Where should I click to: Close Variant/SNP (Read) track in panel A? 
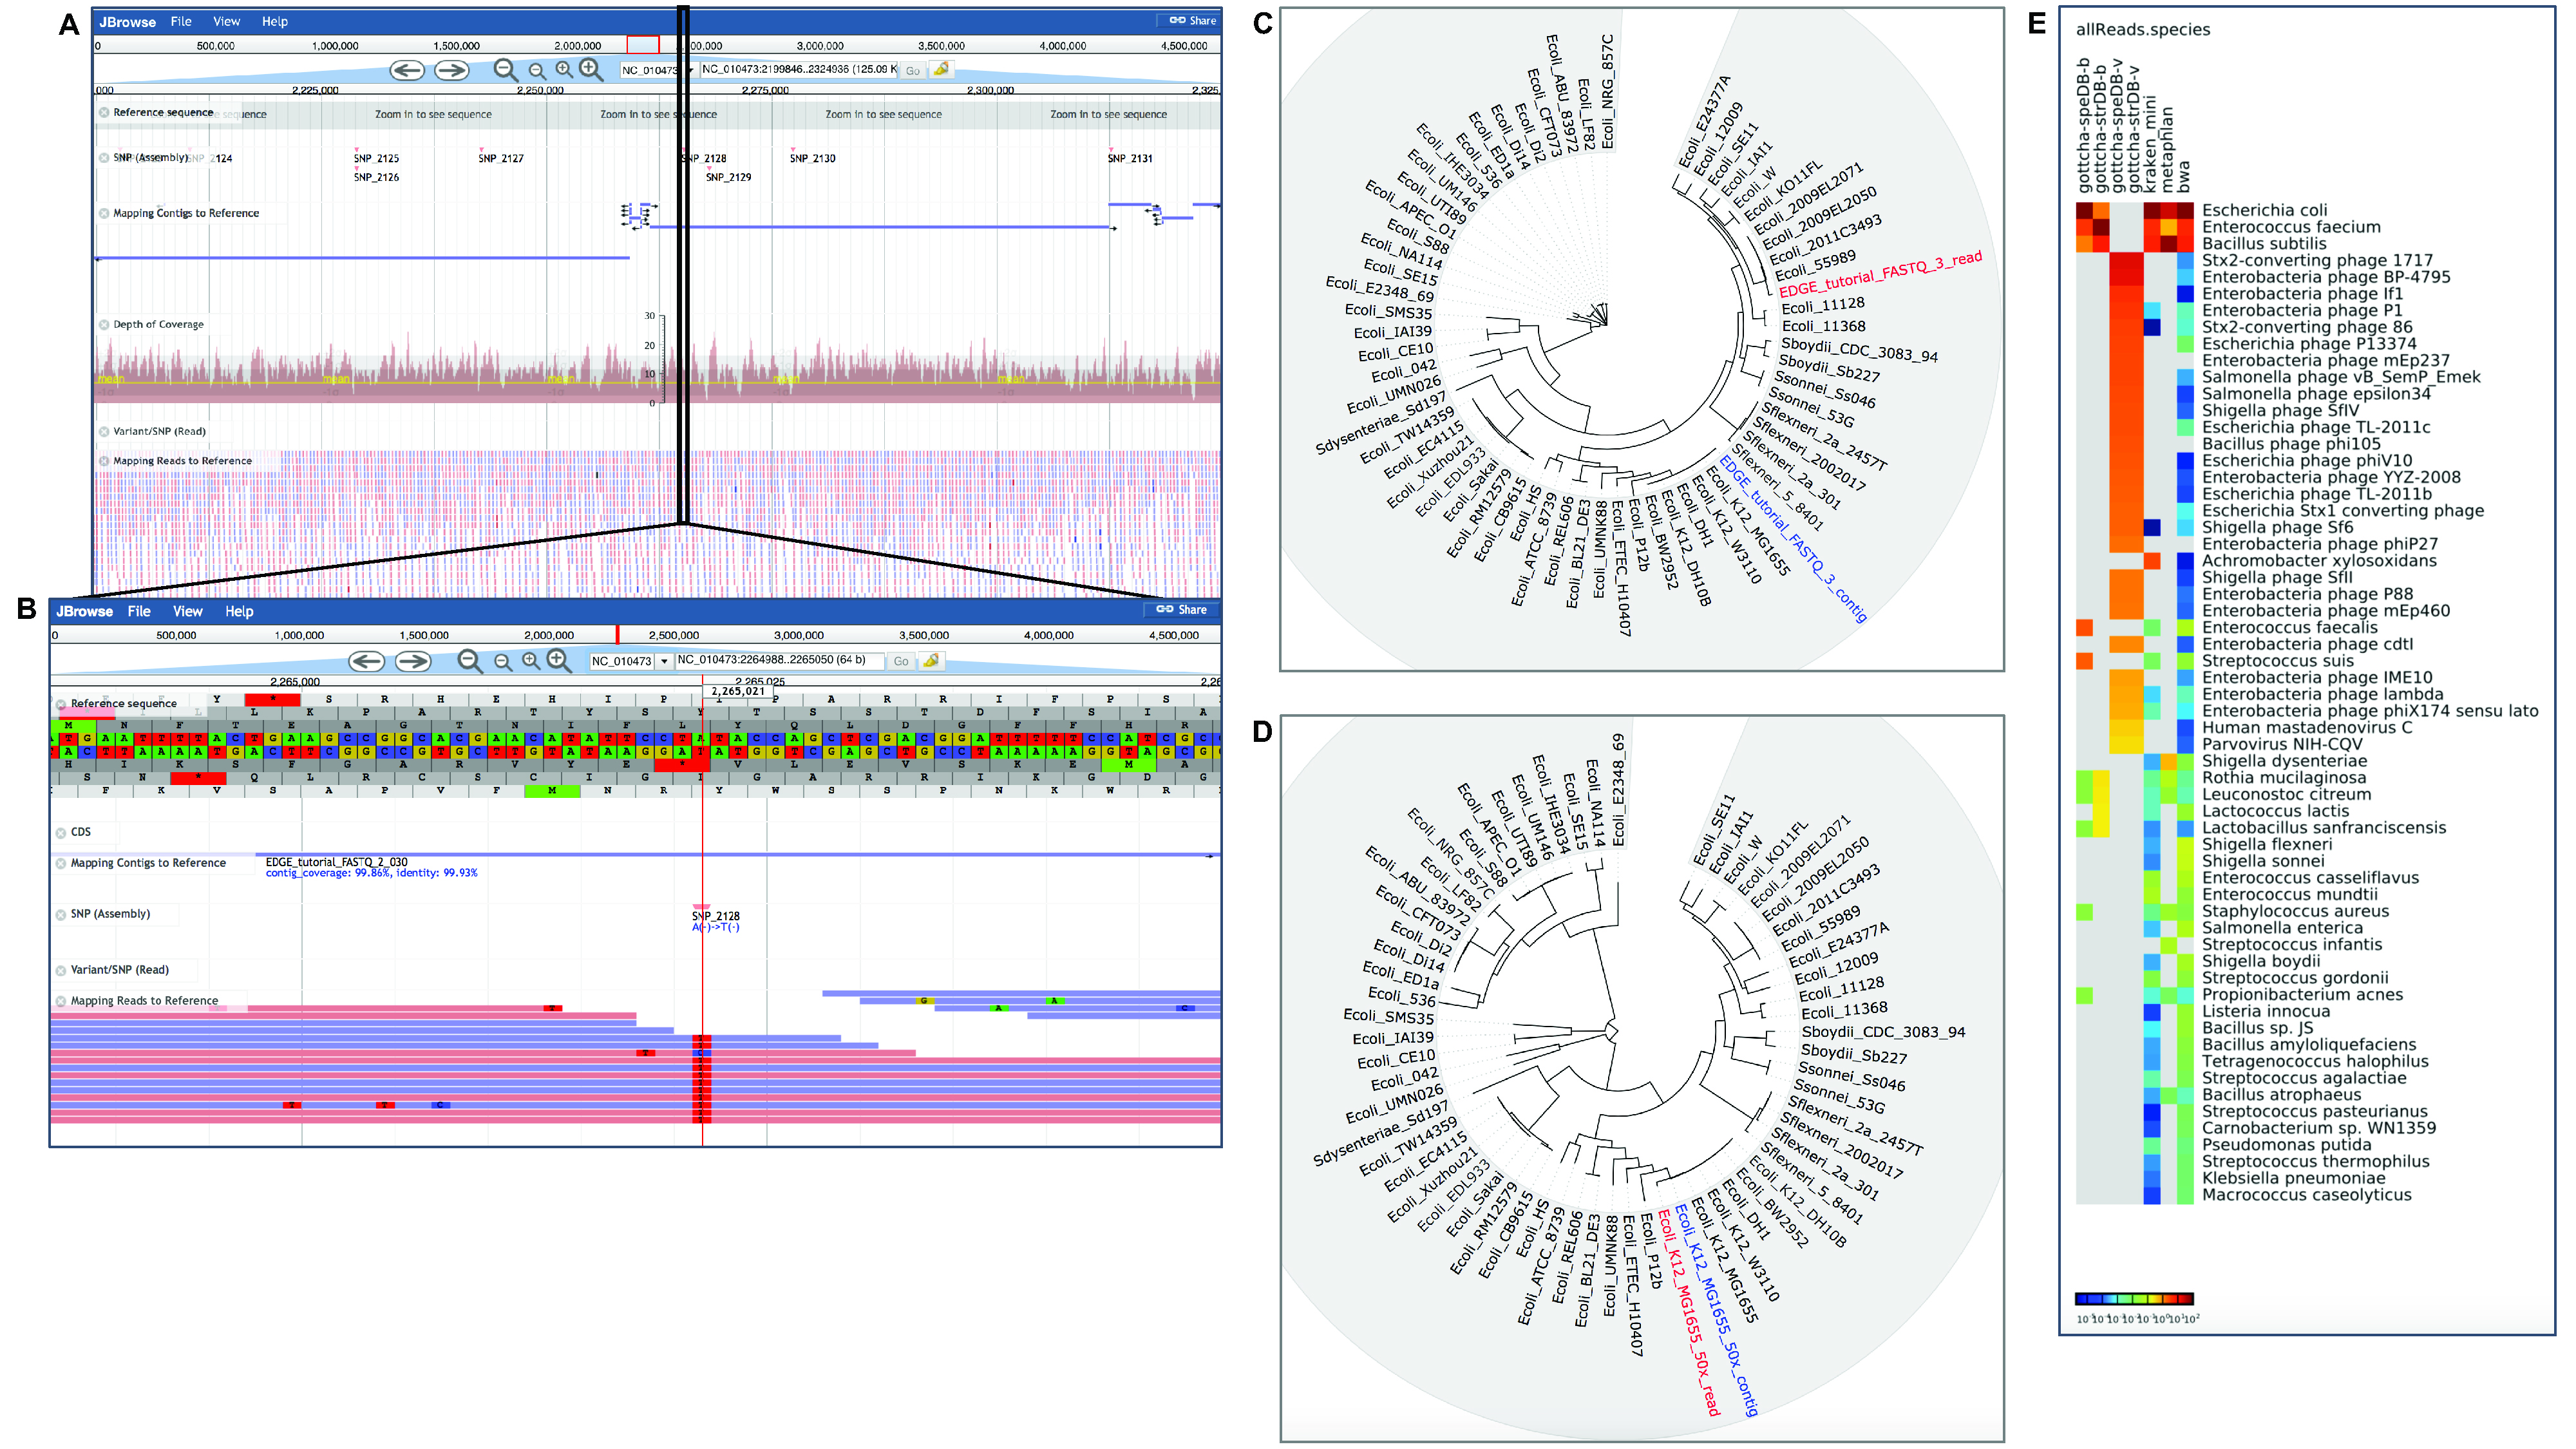pyautogui.click(x=104, y=432)
